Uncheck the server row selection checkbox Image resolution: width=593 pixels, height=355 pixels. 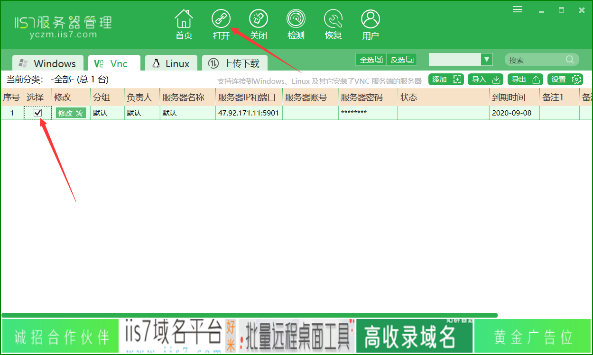pyautogui.click(x=37, y=113)
